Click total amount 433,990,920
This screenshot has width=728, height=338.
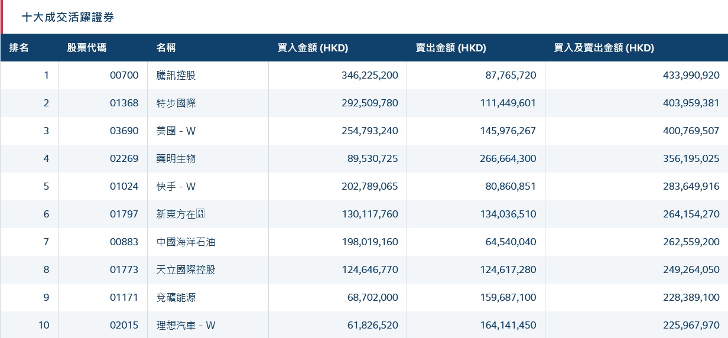(691, 75)
